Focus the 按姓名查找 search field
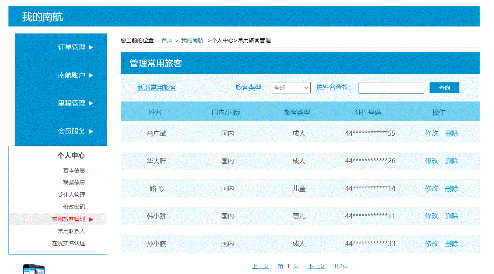 tap(391, 88)
